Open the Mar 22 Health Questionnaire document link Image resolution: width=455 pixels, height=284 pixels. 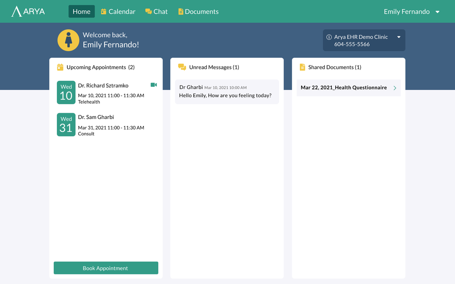tap(344, 87)
